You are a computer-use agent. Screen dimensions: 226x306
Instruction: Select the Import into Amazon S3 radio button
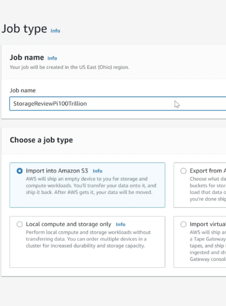(x=19, y=171)
